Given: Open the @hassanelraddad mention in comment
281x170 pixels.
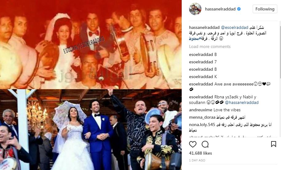Looking at the screenshot, I should (242, 102).
